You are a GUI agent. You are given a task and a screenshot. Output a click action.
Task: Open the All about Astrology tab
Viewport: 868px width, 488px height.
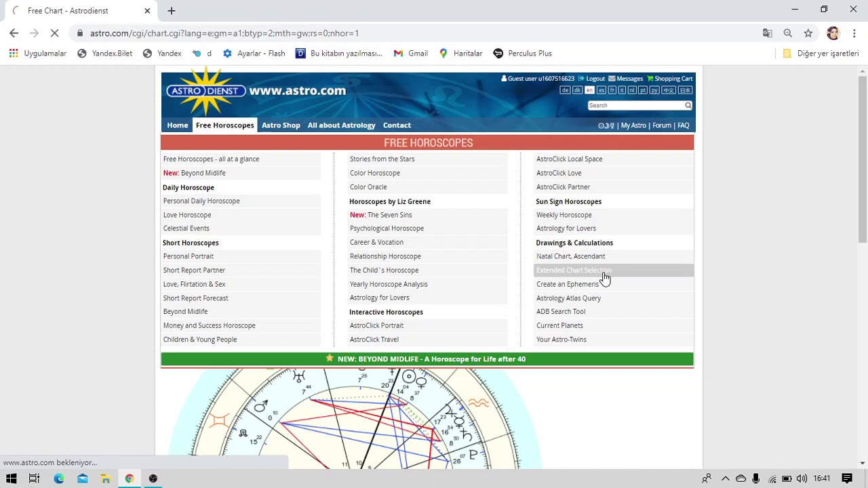click(x=341, y=125)
